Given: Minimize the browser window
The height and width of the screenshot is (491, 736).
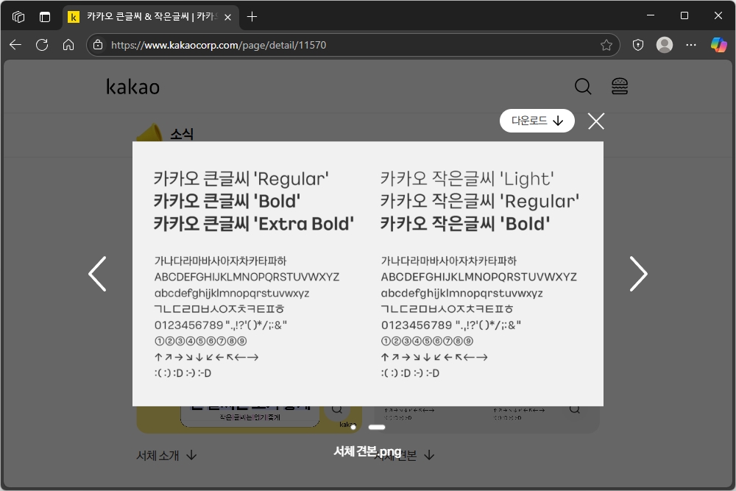Looking at the screenshot, I should click(x=651, y=15).
